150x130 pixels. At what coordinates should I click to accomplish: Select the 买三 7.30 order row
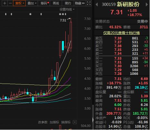pos(122,66)
